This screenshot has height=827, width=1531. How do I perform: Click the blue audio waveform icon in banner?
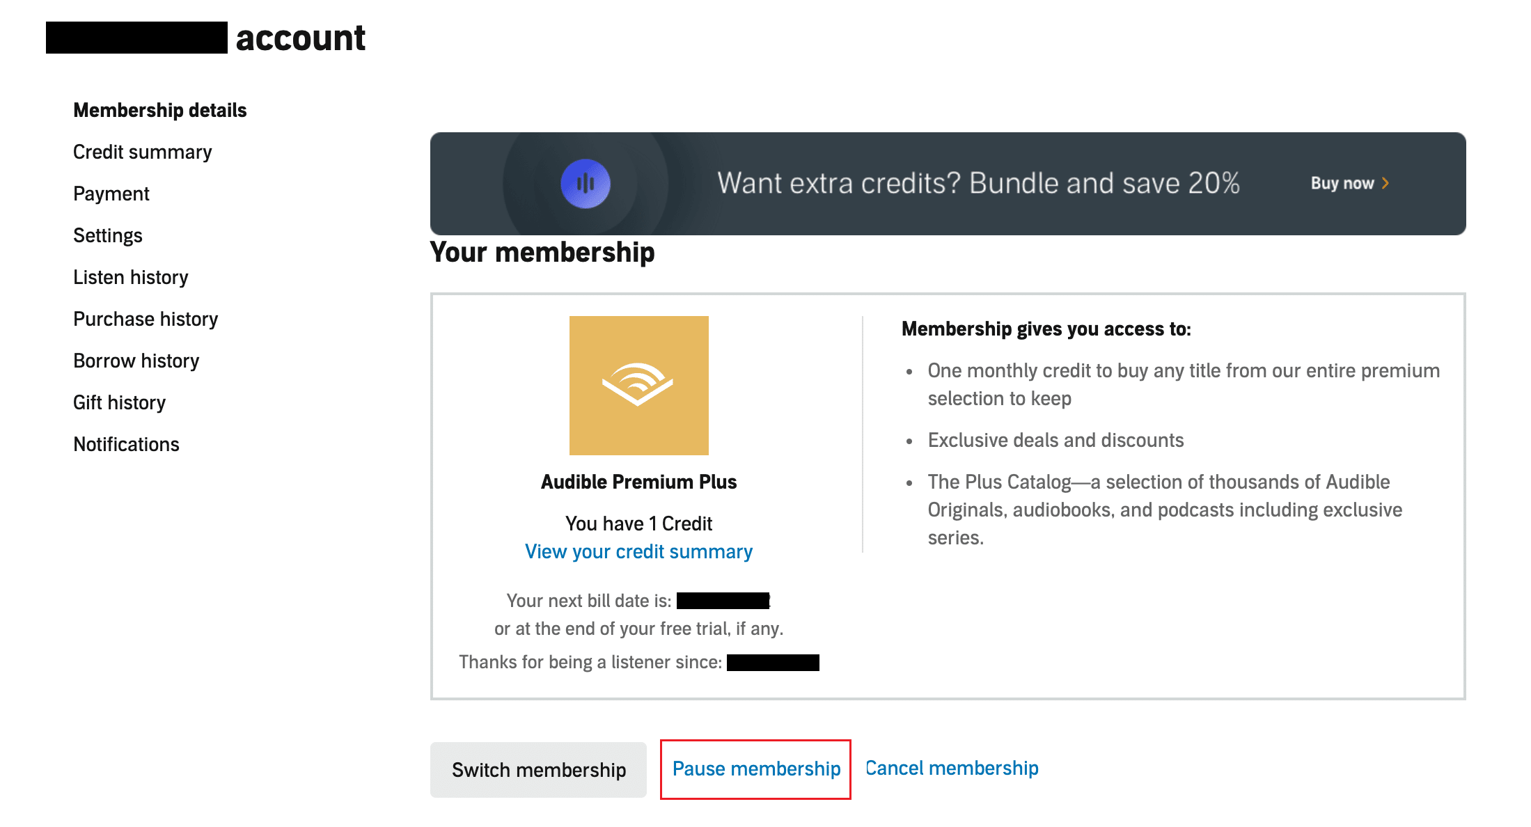(x=586, y=183)
